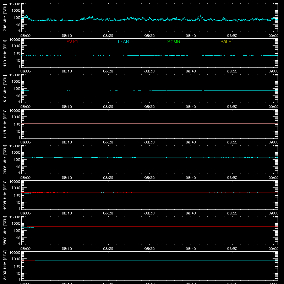The image size is (284, 284).
Task: Click the 08:30 tick label of 4995 MHz plot
Action: pos(149,213)
